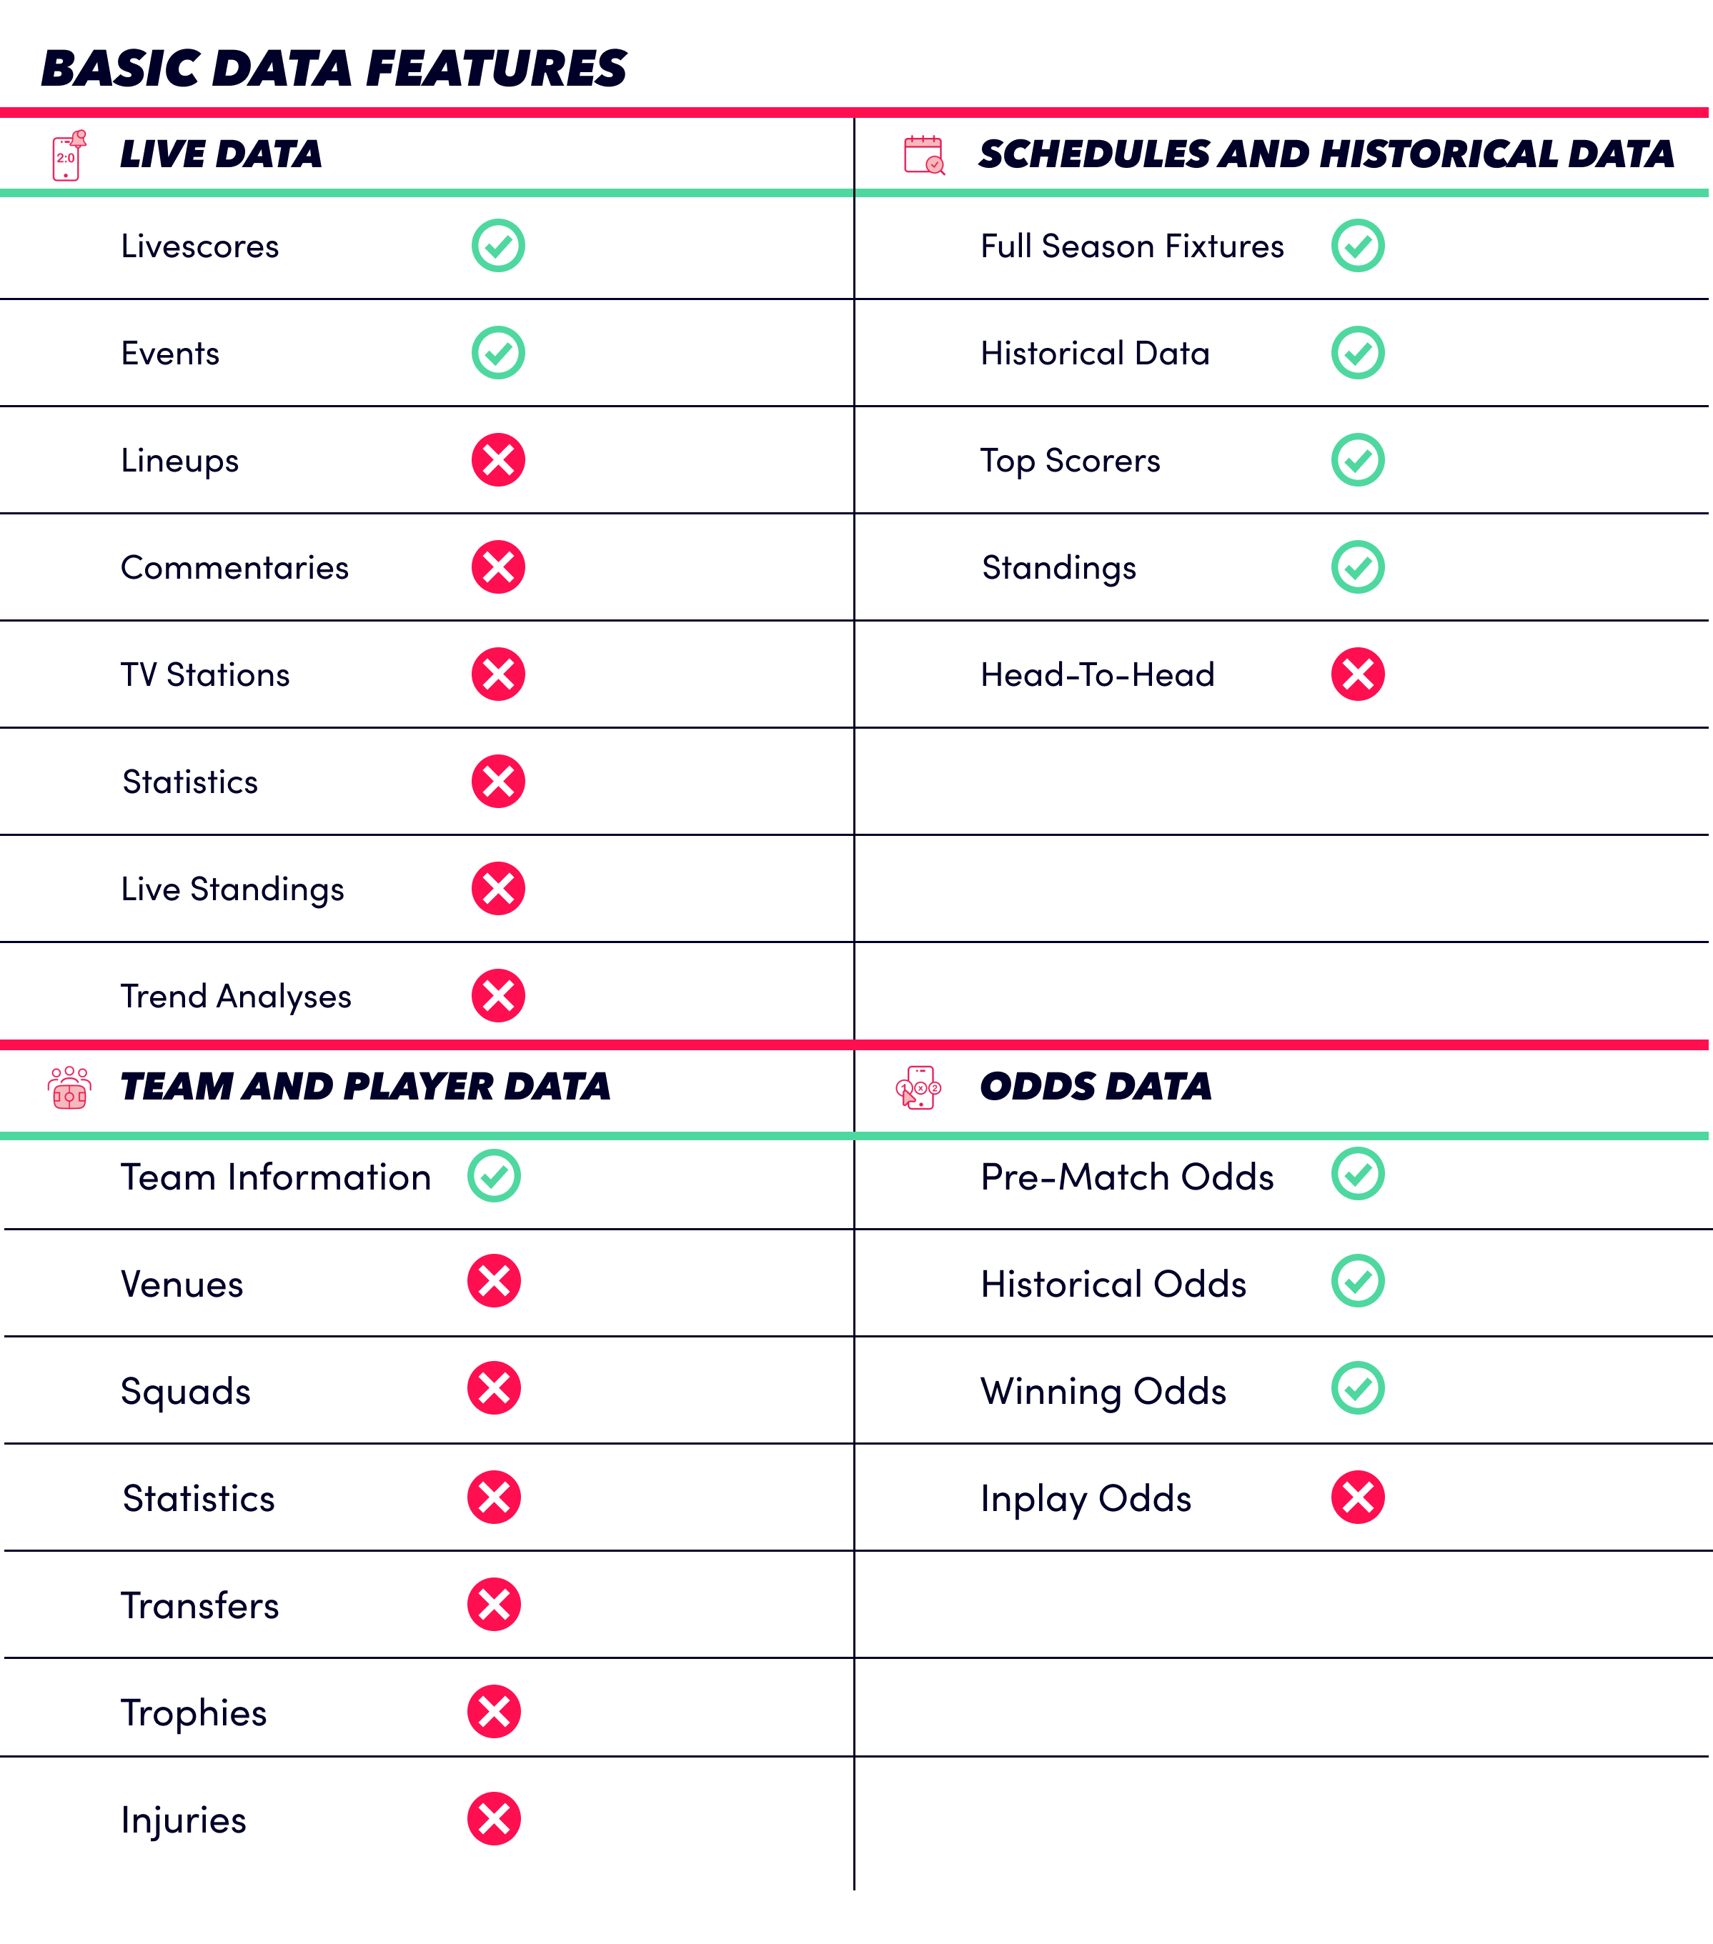Click the green check next to Top Scorers
The image size is (1713, 1944).
[1357, 460]
